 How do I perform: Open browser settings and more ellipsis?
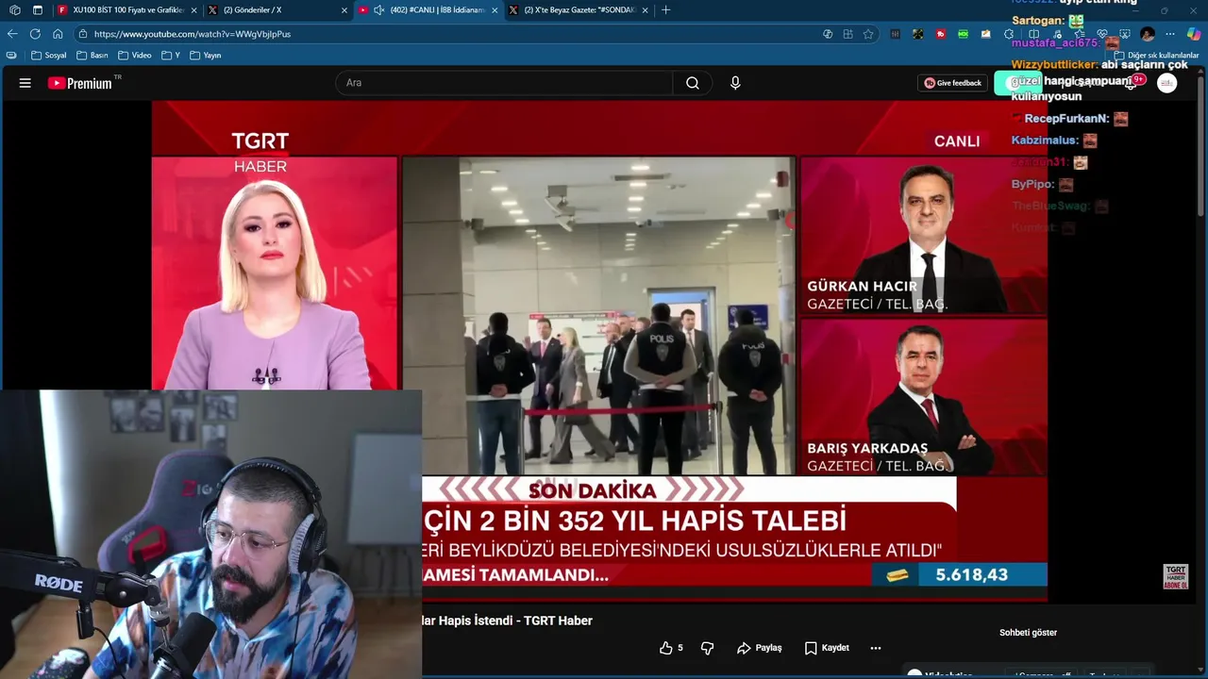[1170, 34]
